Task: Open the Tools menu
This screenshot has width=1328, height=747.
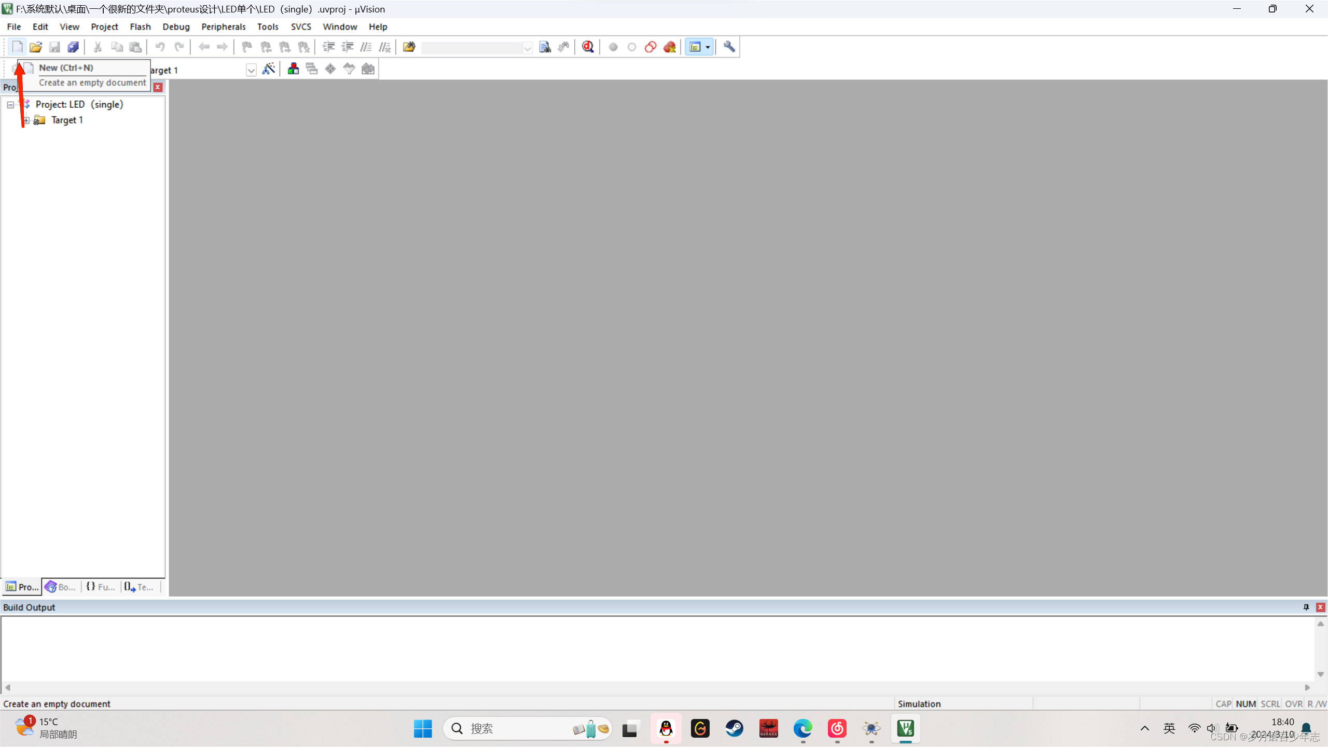Action: 267,26
